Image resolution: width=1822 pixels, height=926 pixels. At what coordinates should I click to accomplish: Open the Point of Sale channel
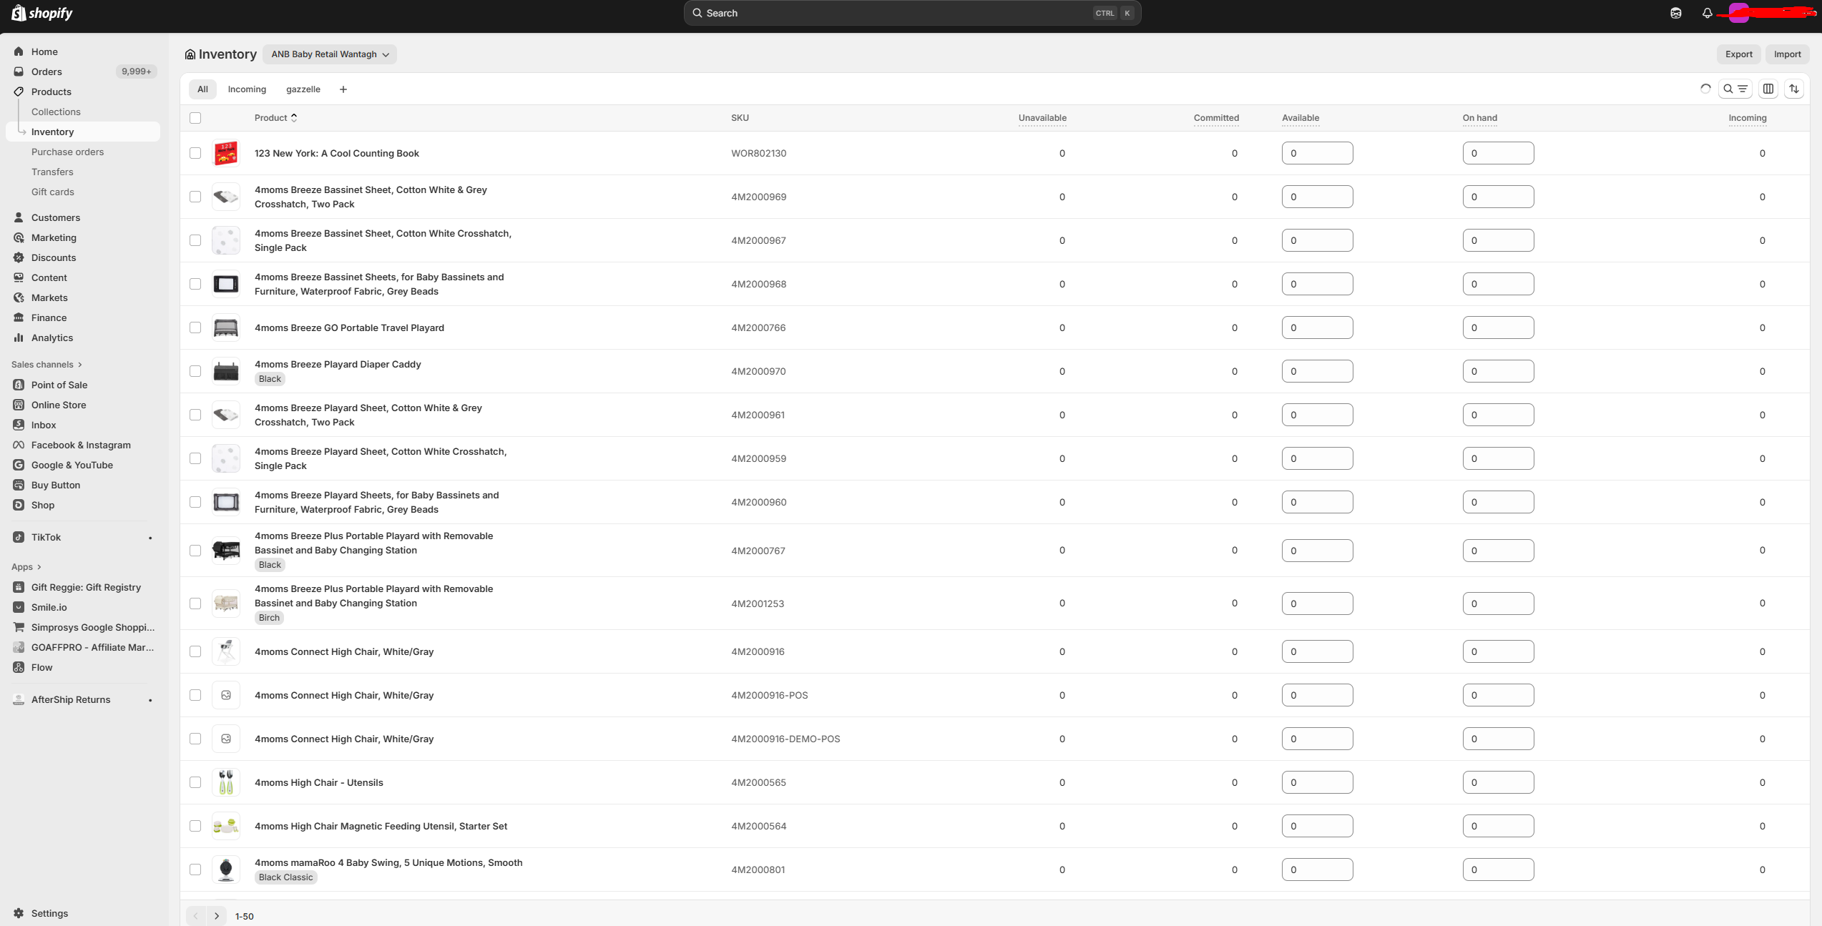[x=59, y=385]
